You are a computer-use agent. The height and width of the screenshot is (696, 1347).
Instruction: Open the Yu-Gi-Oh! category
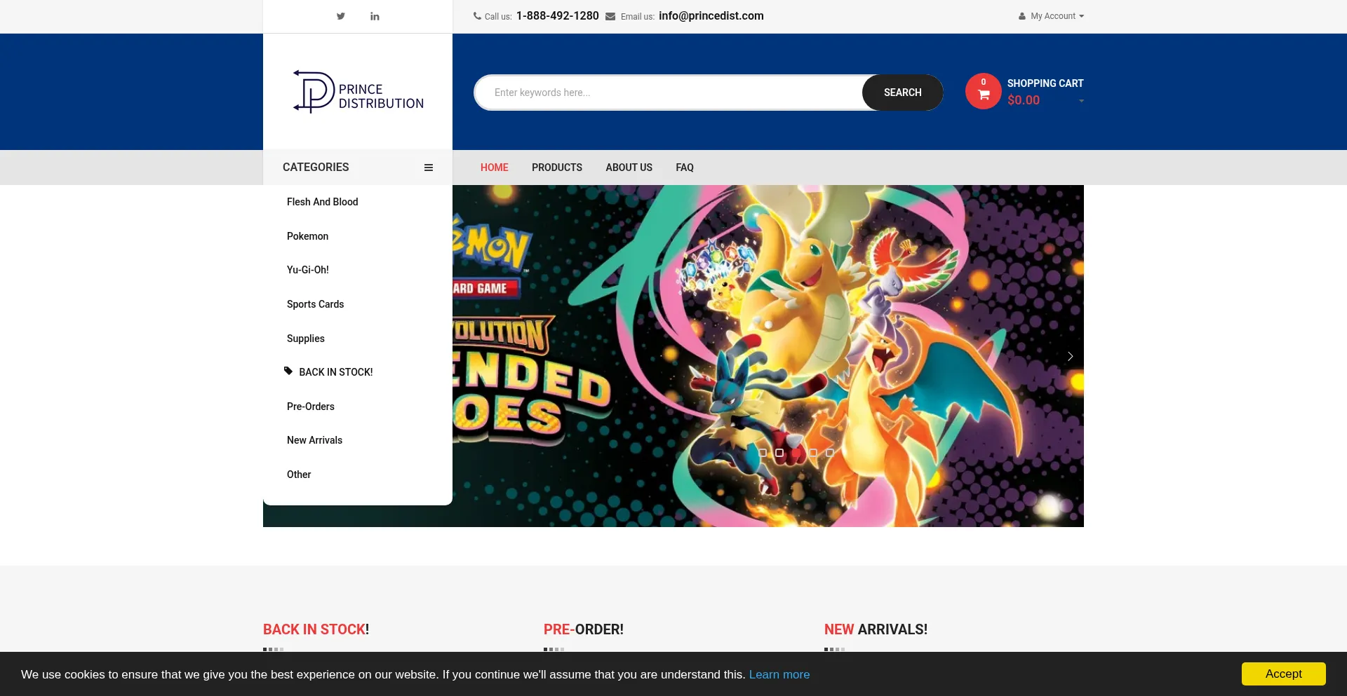(308, 270)
